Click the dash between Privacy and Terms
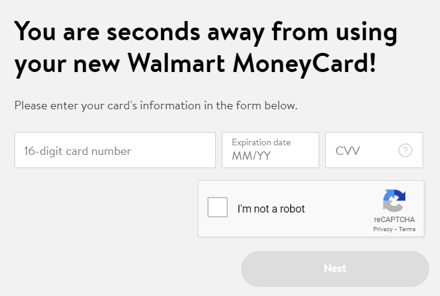Screen dimensions: 440x296 (x=396, y=229)
